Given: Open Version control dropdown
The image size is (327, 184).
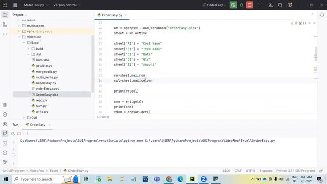Looking at the screenshot, I should [x=67, y=5].
